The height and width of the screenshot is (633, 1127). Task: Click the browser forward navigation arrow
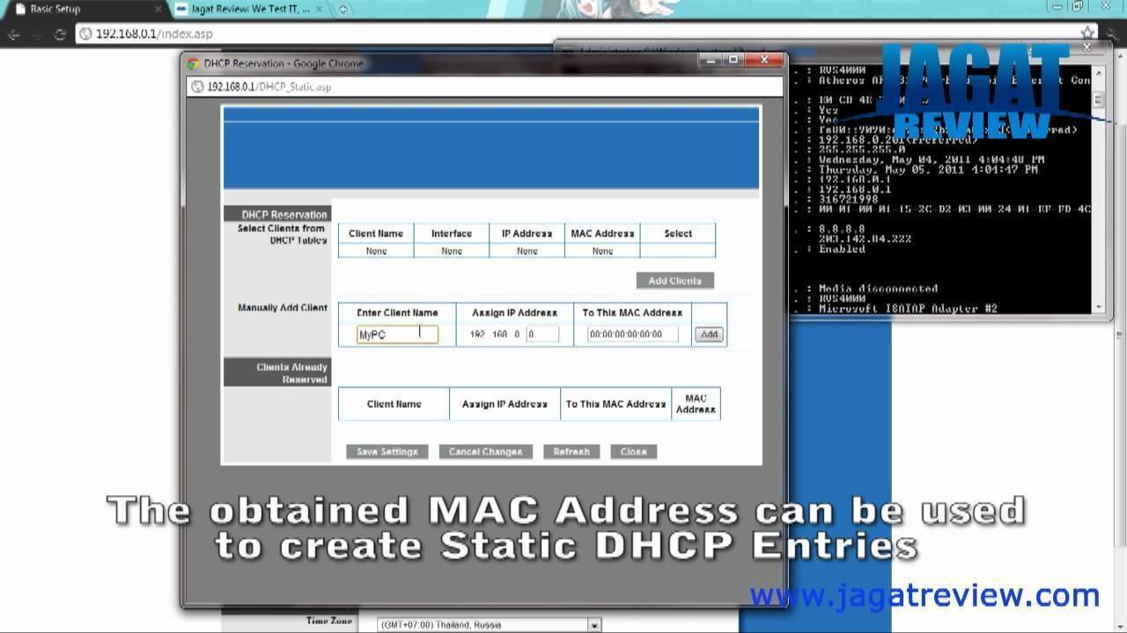click(x=36, y=34)
